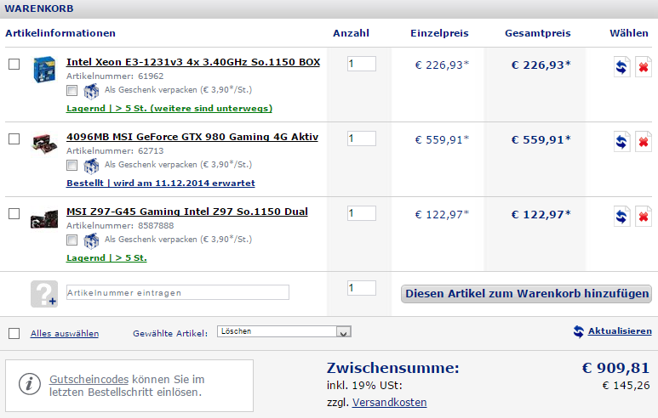Click the Aktualisieren link
Viewport: 658px width, 418px height.
coord(620,330)
